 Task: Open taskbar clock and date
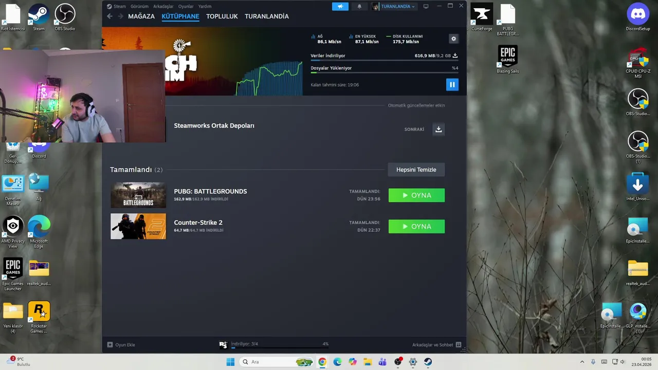642,362
